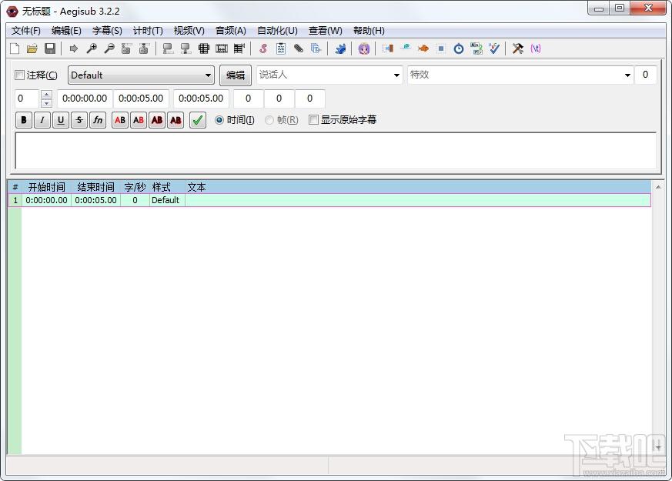Launch ASSDraw anime girl icon
The height and width of the screenshot is (481, 672).
364,48
